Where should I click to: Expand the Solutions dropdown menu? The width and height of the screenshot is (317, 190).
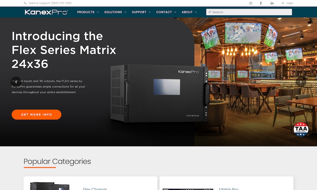(x=115, y=12)
